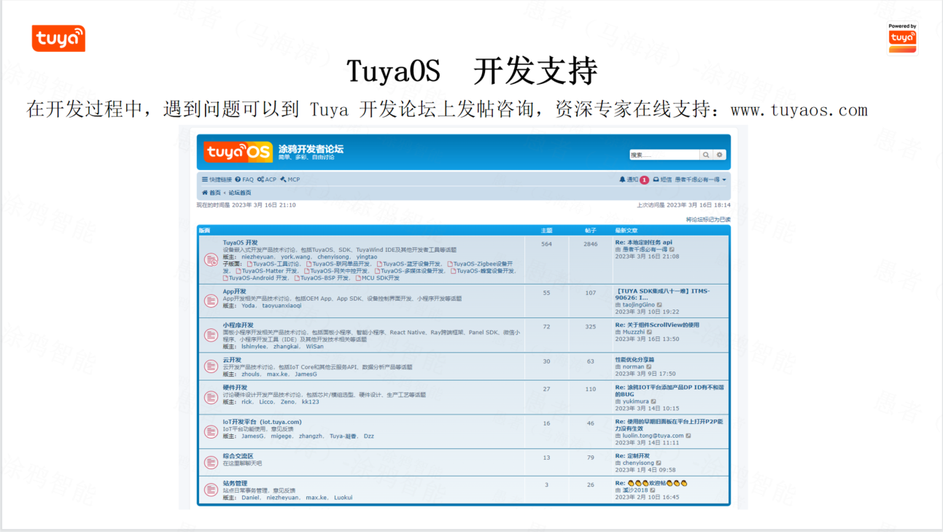
Task: Click the 云开发 forum status icon
Action: click(211, 366)
